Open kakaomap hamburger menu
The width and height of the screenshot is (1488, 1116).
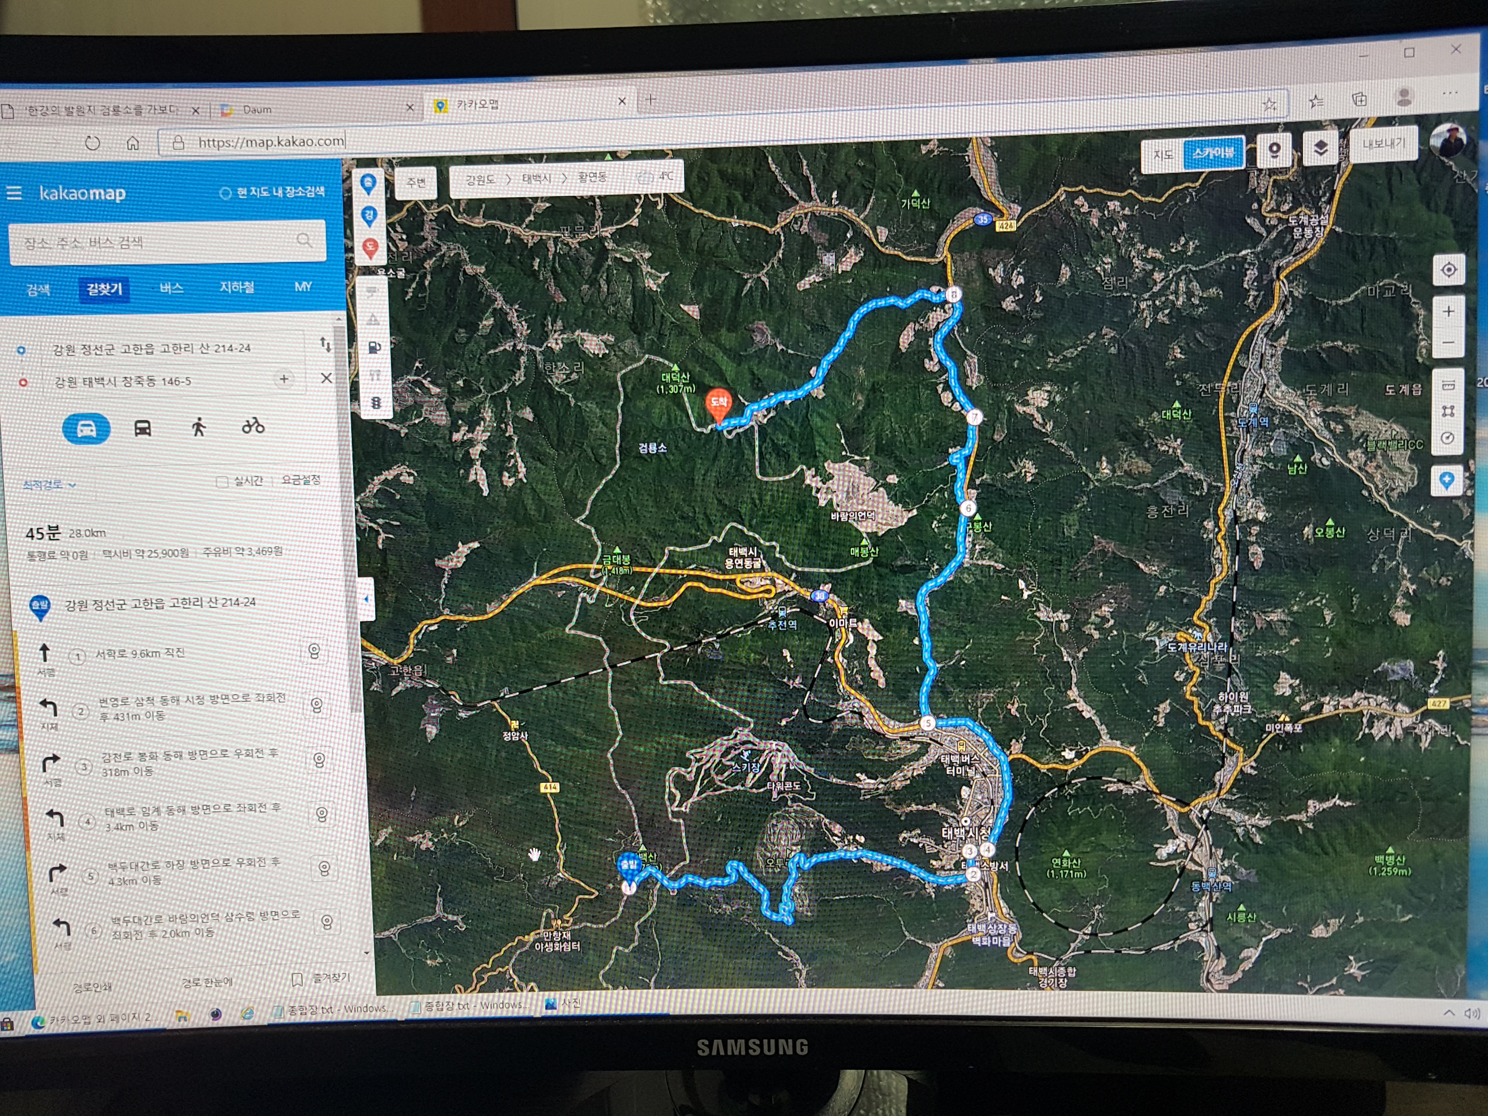pos(14,194)
